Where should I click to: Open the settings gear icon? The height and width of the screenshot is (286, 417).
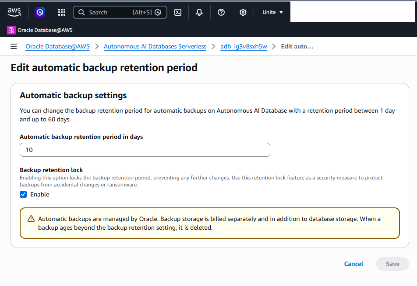click(243, 12)
